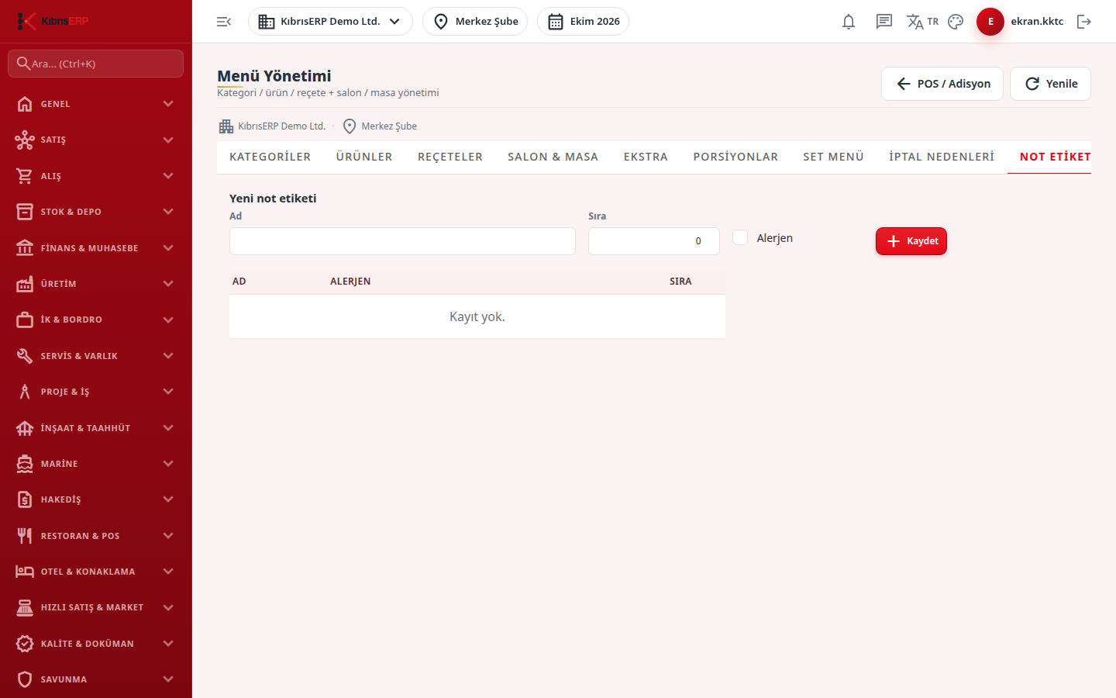1116x698 pixels.
Task: Click the KıbrısERP logo
Action: click(53, 21)
